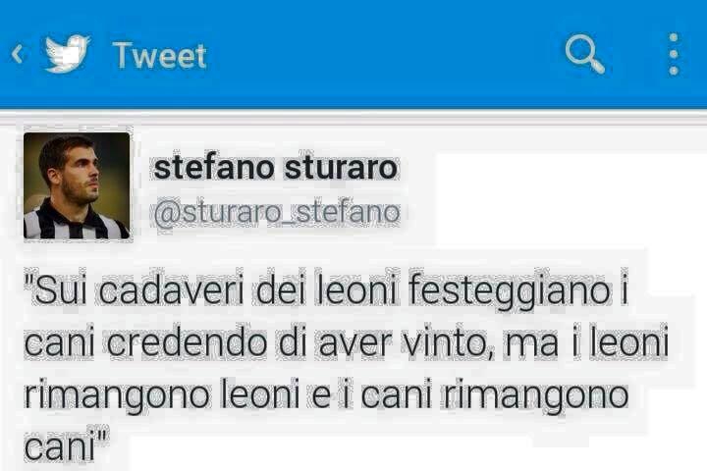Click the word Sui opening the quote

61,291
